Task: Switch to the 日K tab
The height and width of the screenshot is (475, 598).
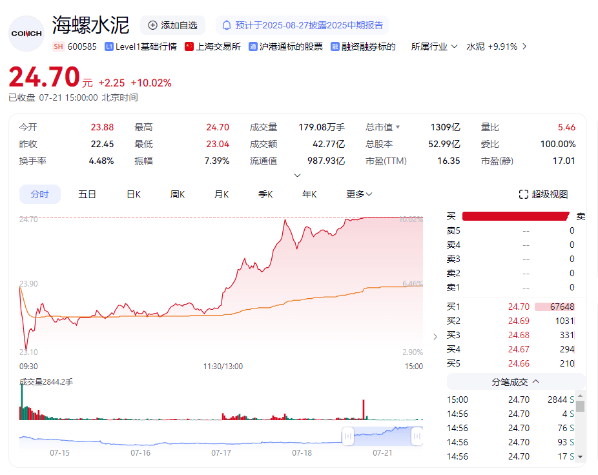Action: (x=134, y=194)
